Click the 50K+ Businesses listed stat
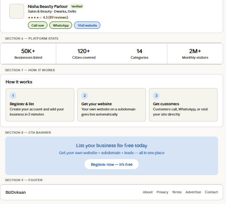The height and width of the screenshot is (204, 226). (x=28, y=54)
